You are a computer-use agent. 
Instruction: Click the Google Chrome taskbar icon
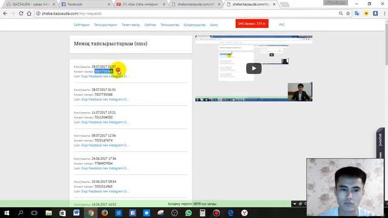click(90, 213)
